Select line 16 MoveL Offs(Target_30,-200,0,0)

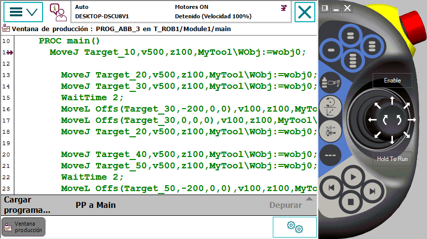pyautogui.click(x=189, y=109)
